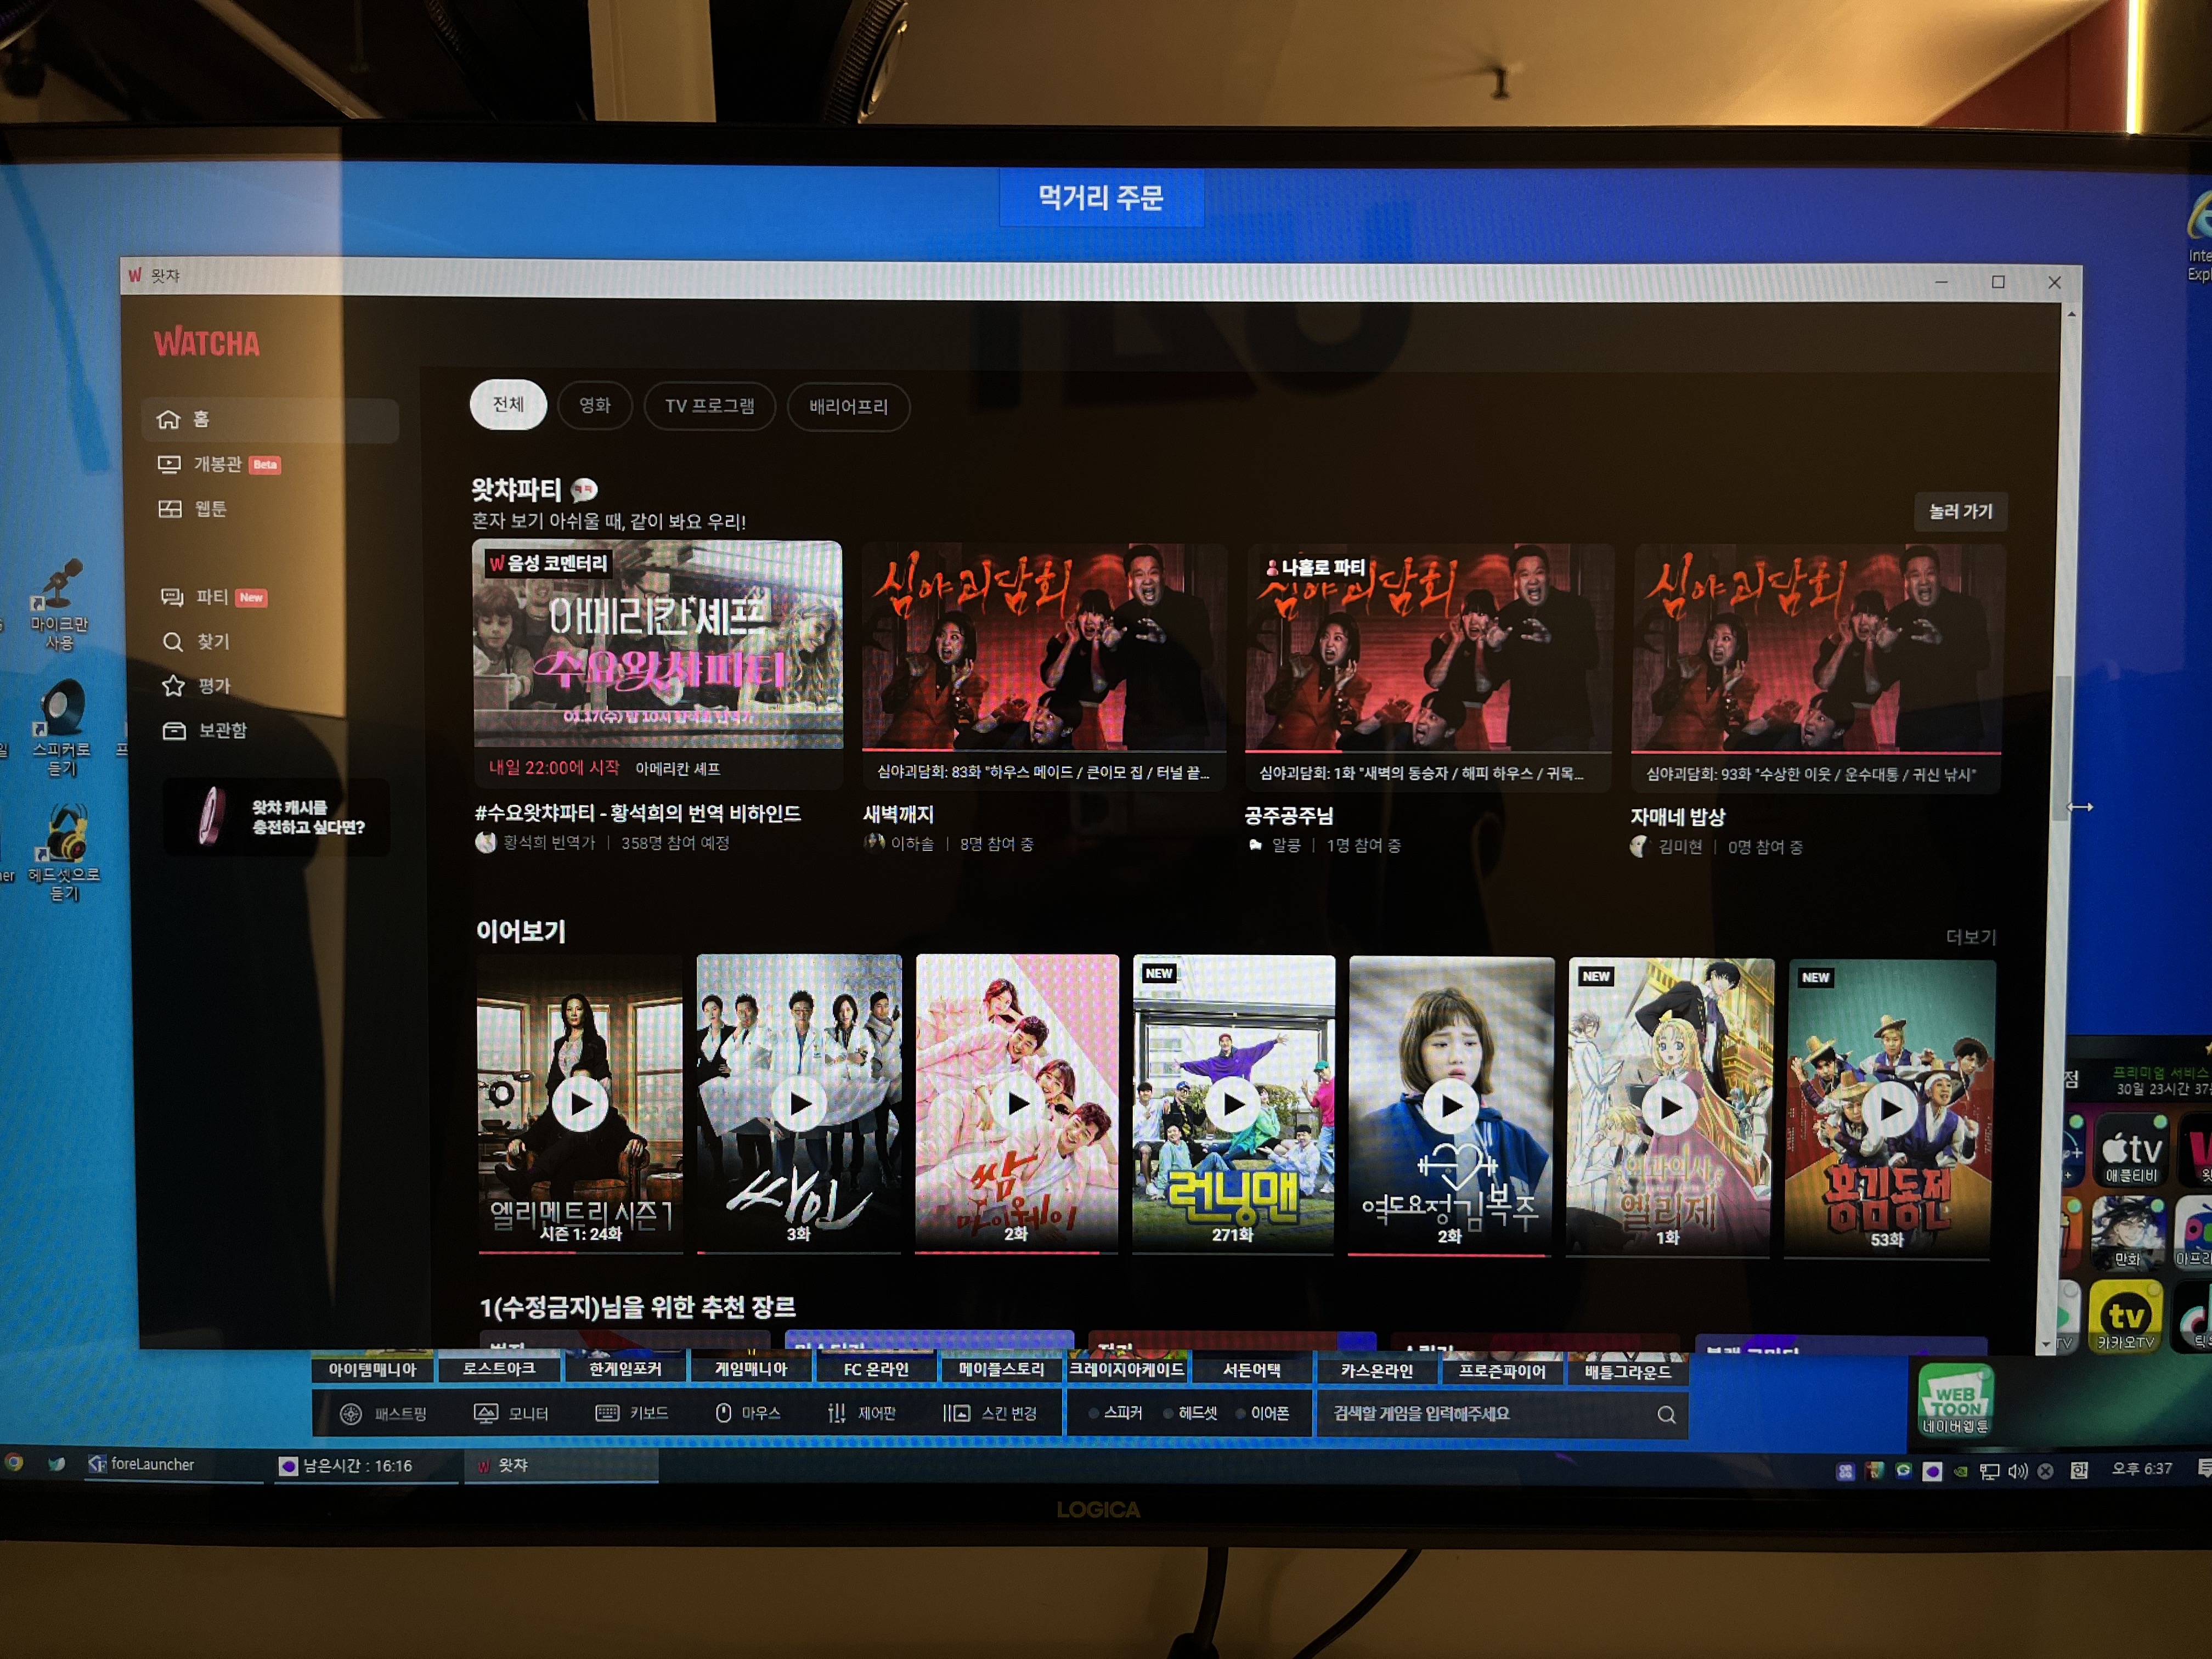Open the 공주공주님 나홀로 파티 thumbnail
This screenshot has width=2212, height=1659.
[x=1428, y=648]
